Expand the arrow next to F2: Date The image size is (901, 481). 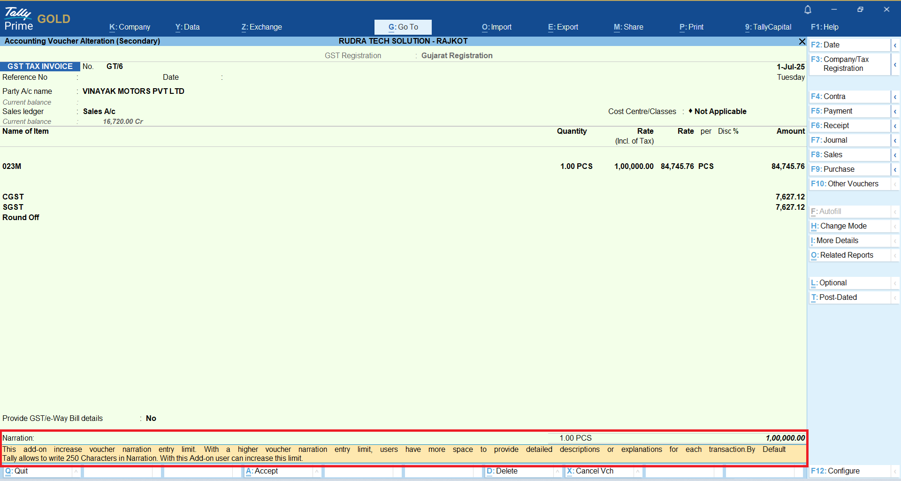tap(895, 45)
